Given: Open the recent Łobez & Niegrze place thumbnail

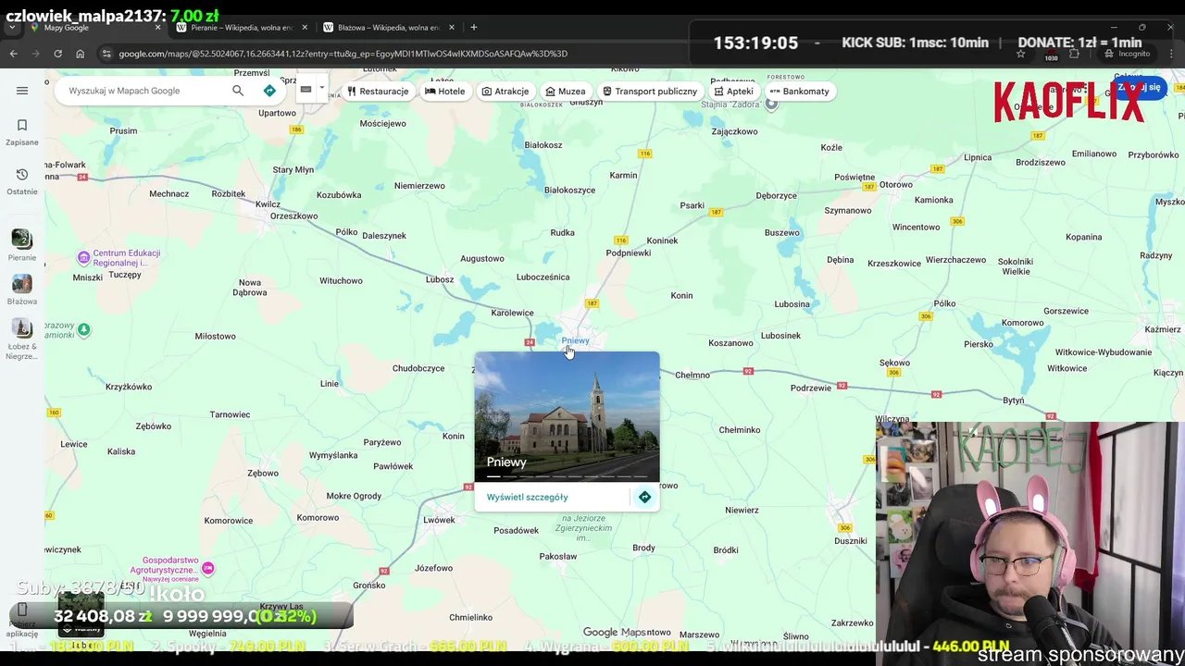Looking at the screenshot, I should 21,328.
